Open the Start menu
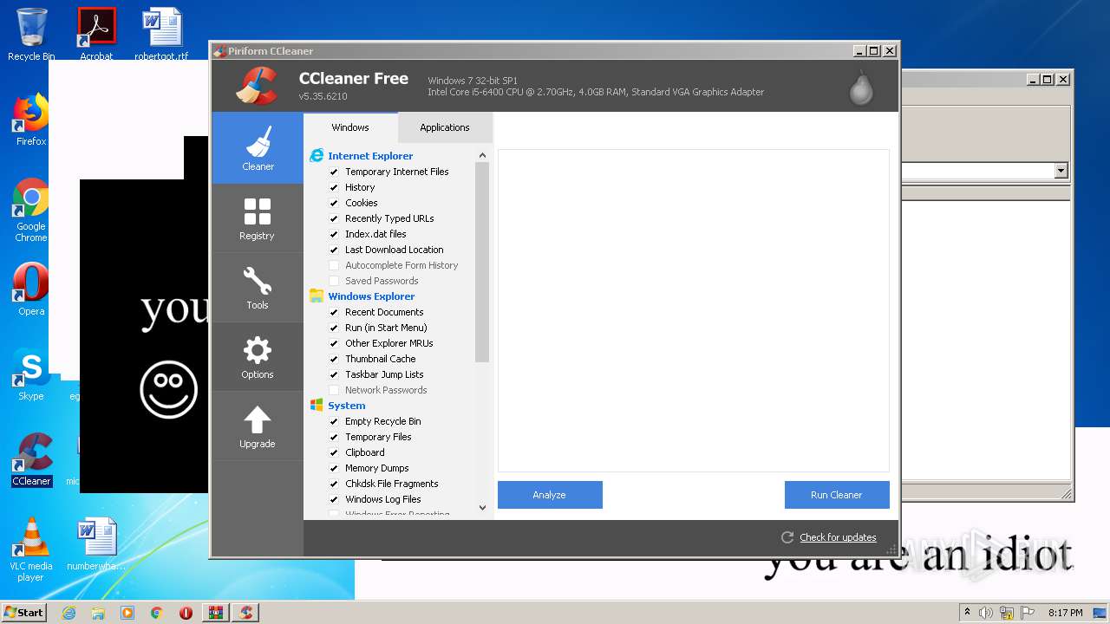Screen dimensions: 1110x624 click(24, 613)
